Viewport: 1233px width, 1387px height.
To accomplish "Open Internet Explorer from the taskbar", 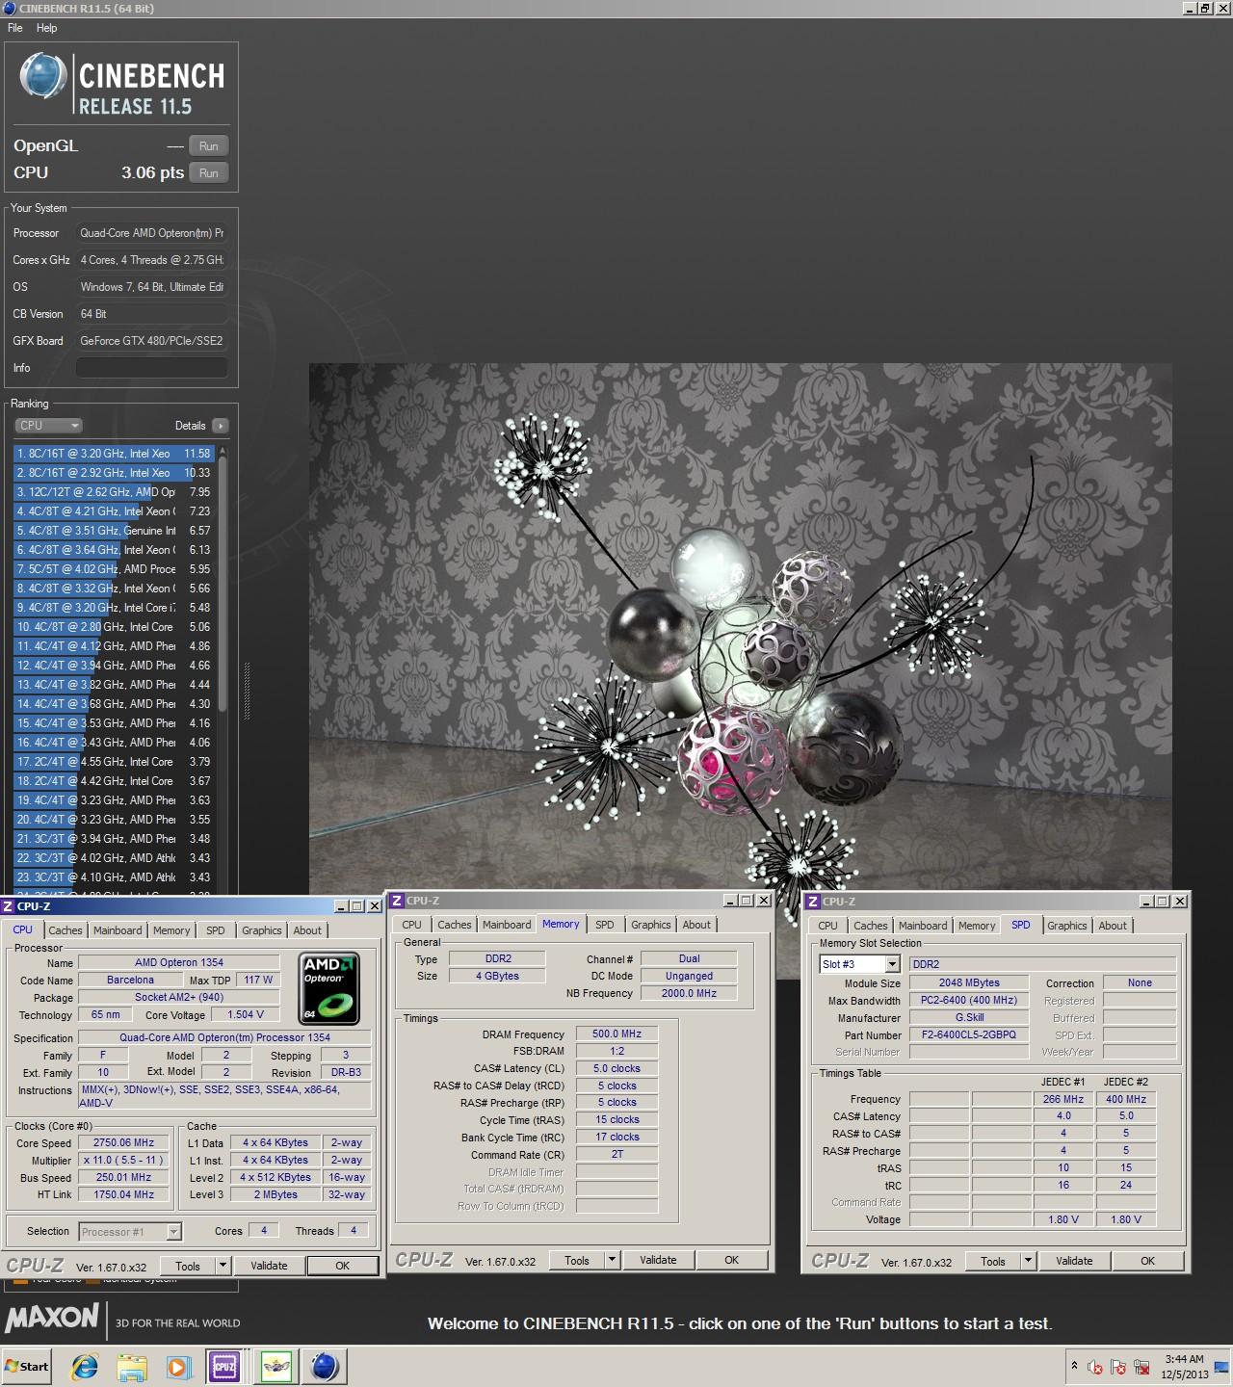I will point(85,1366).
